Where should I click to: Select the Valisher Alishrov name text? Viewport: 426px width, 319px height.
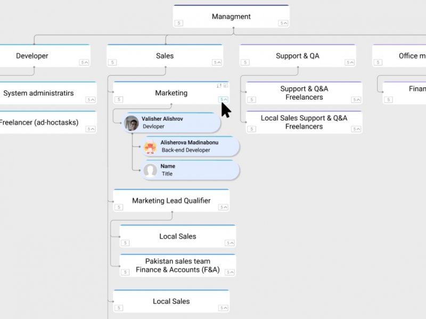[x=162, y=119]
